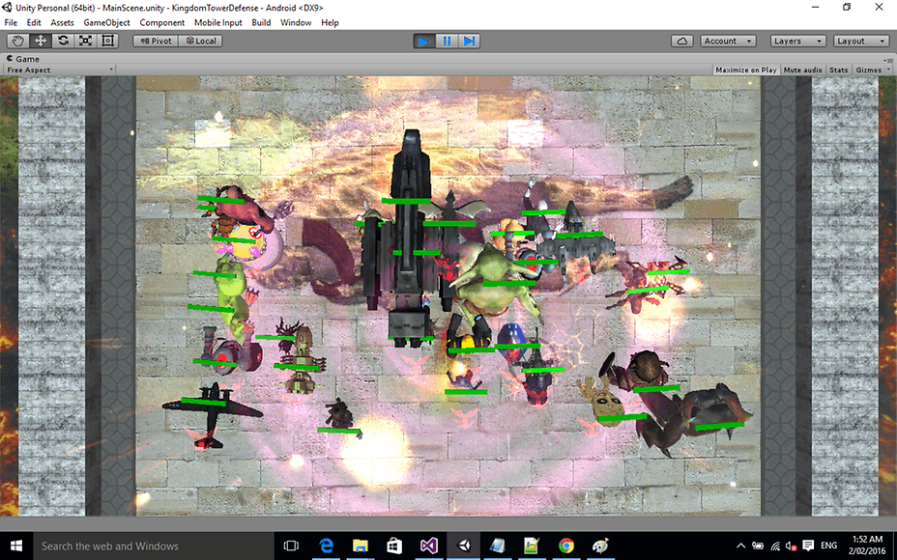This screenshot has width=897, height=560.
Task: Select the Hand tool in Unity toolbar
Action: point(17,41)
